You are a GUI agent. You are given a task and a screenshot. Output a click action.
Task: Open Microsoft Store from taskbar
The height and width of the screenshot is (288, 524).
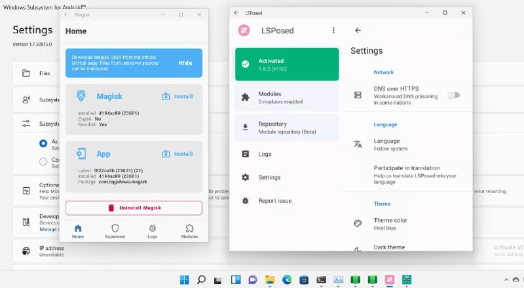[x=304, y=279]
